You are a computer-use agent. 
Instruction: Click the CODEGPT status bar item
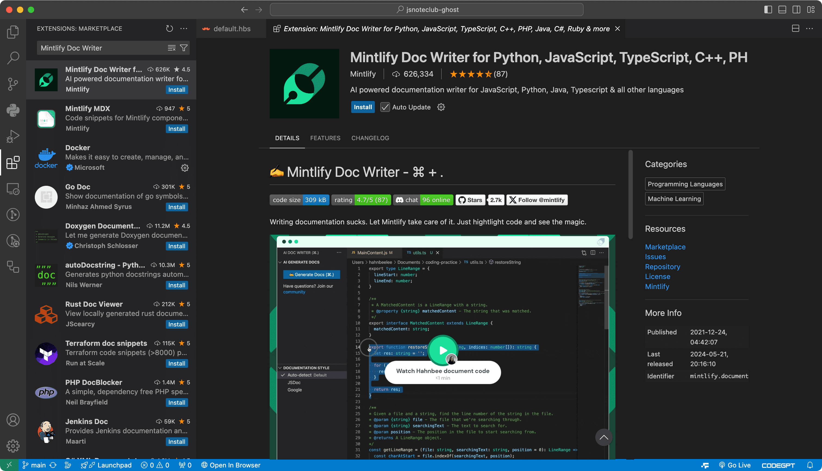point(778,465)
